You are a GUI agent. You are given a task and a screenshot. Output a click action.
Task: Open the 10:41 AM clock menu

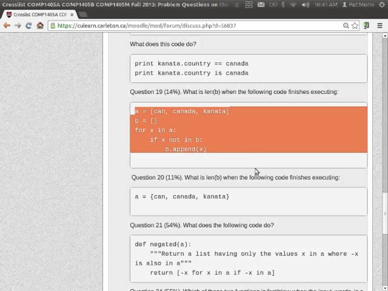326,4
